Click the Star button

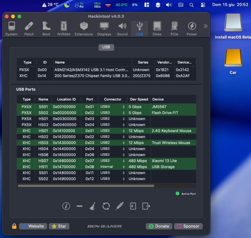pos(59,226)
